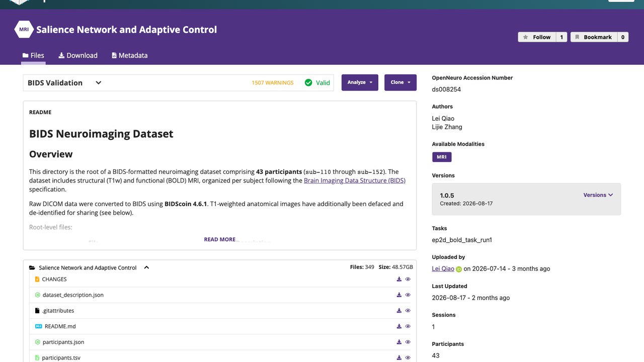The height and width of the screenshot is (362, 644).
Task: Download the .gitattributes file
Action: 399,311
